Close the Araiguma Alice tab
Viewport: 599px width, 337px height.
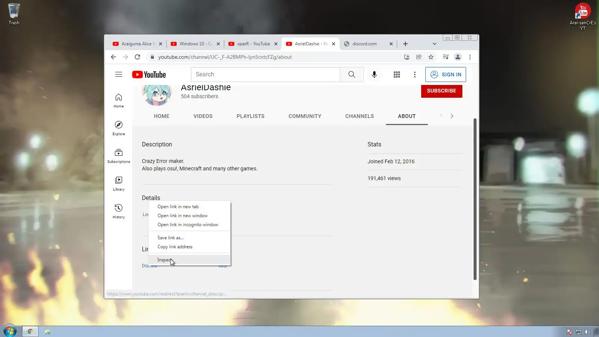[x=161, y=44]
